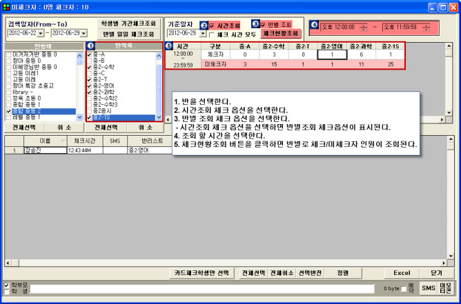Open the search end date dropdown
Viewport: 461px width, 304px height.
(x=84, y=32)
